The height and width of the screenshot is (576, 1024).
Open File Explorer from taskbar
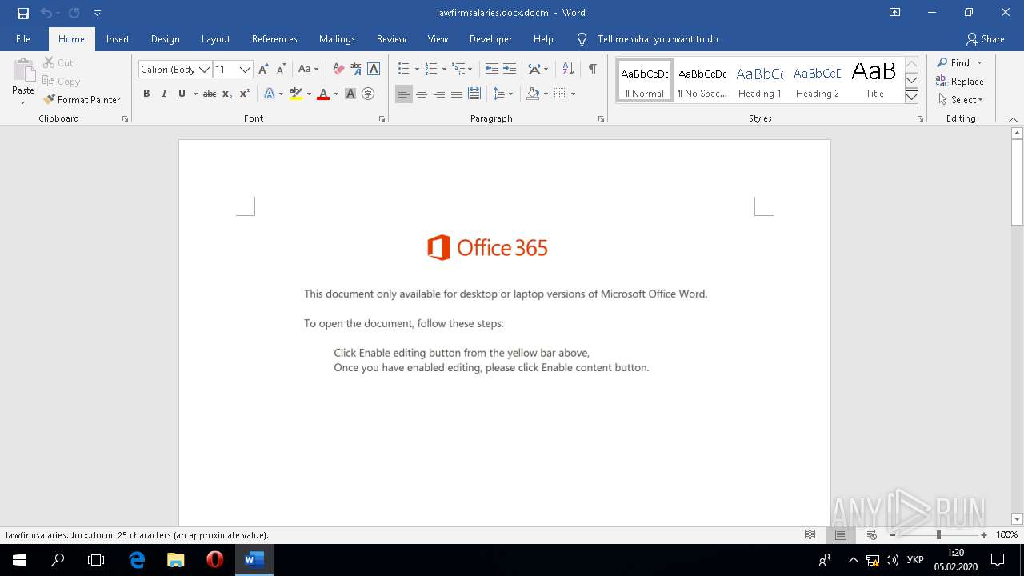pyautogui.click(x=176, y=560)
